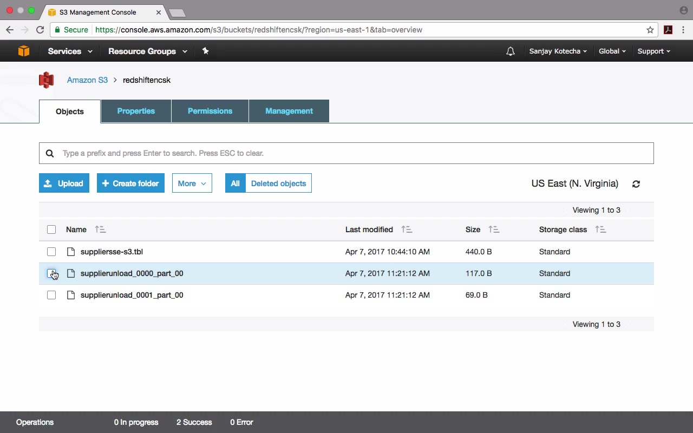Screen dimensions: 693x433
Task: Click the magnifier icon in search box
Action: 50,153
